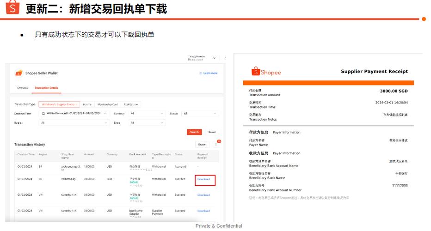
Task: Open the export history list icon with badge
Action: 216,144
